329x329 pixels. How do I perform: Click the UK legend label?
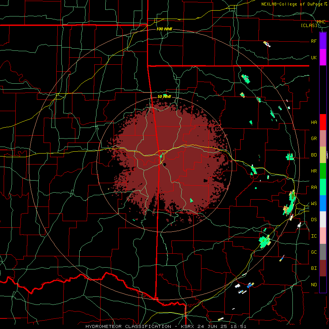[314, 57]
